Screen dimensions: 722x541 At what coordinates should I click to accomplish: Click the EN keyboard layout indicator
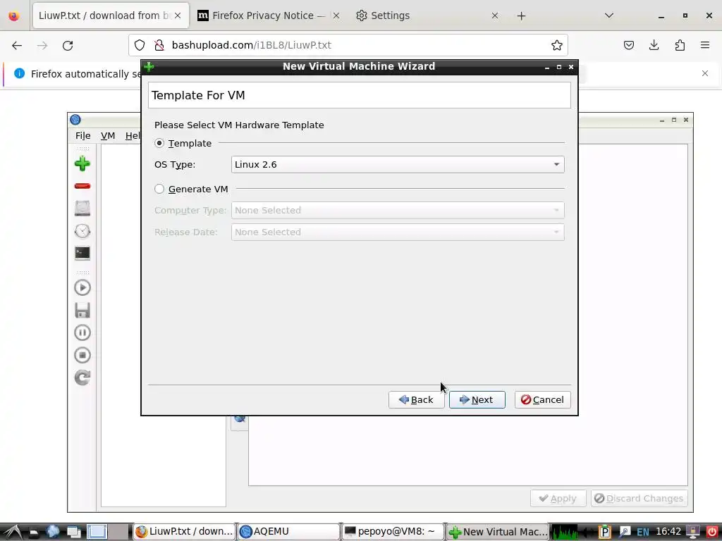point(643,533)
